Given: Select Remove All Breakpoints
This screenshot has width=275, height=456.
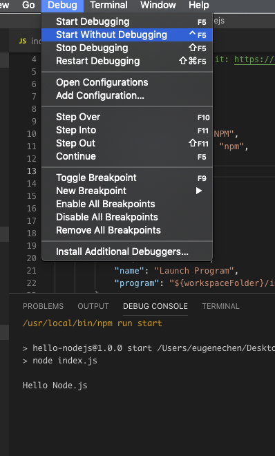Looking at the screenshot, I should point(127,230).
